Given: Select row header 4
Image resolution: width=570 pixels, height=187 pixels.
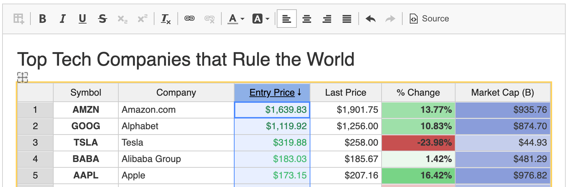Looking at the screenshot, I should click(x=35, y=159).
